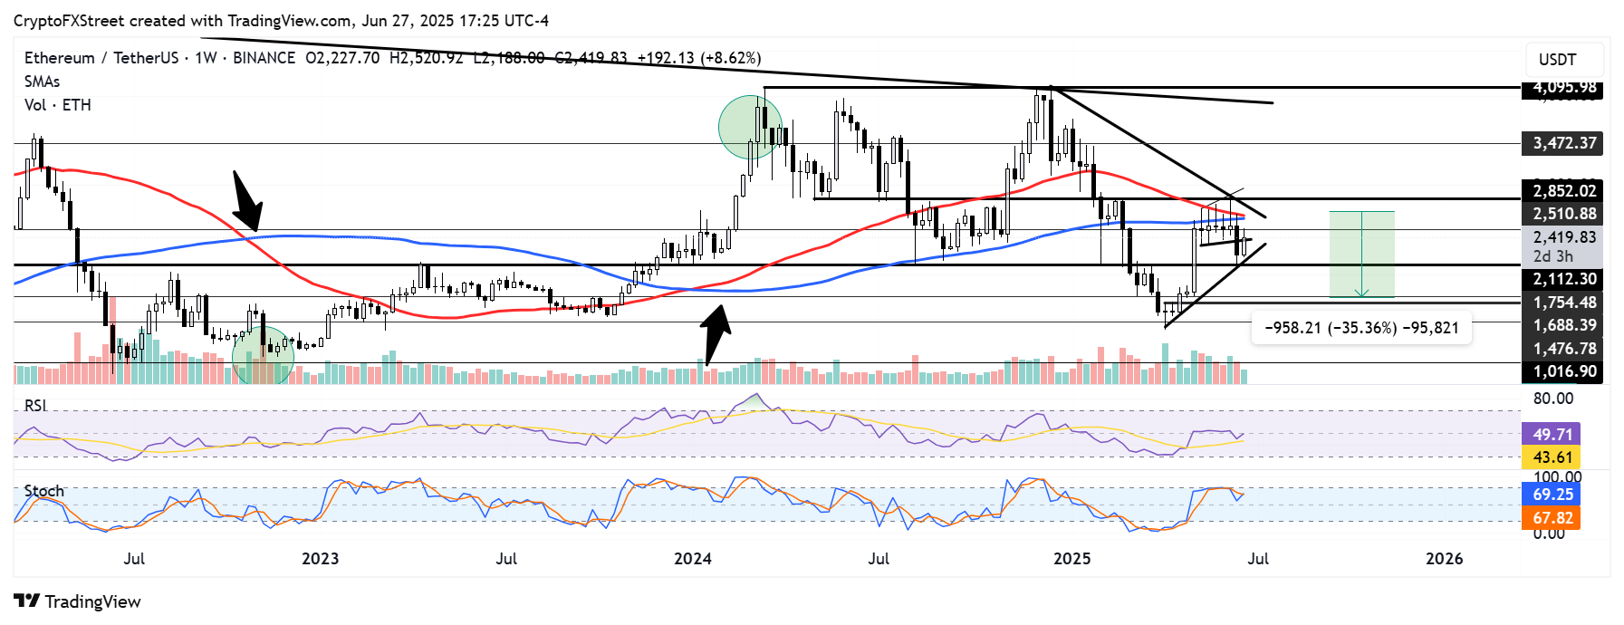Click the black upward arrow annotation
This screenshot has width=1624, height=625.
(x=716, y=332)
